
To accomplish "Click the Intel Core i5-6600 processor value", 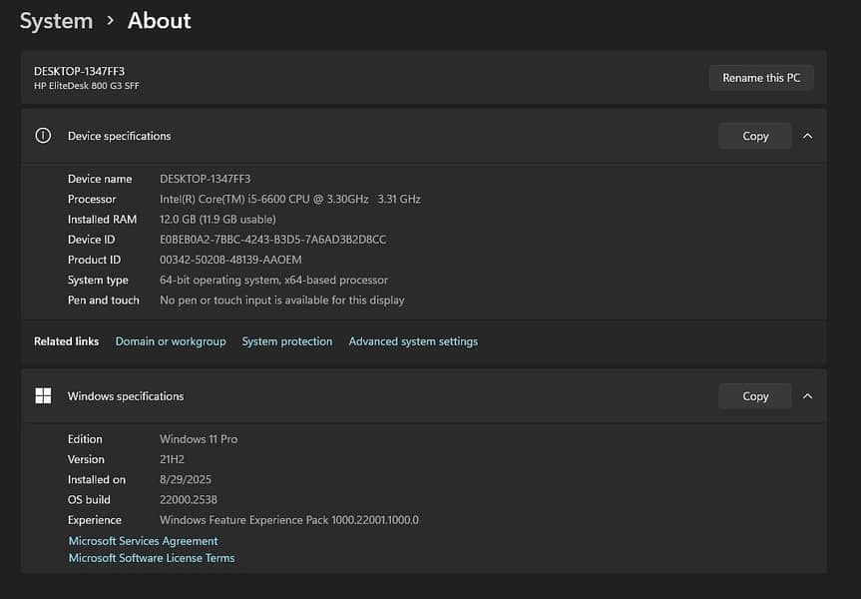I will 290,199.
